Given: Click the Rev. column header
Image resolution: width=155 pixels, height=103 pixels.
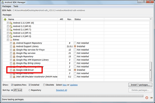Looking at the screenshot, I should pos(69,19).
